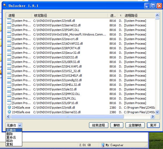Choose 复制 from the action list
Image resolution: width=163 pixels, height=149 pixels.
[x=14, y=144]
